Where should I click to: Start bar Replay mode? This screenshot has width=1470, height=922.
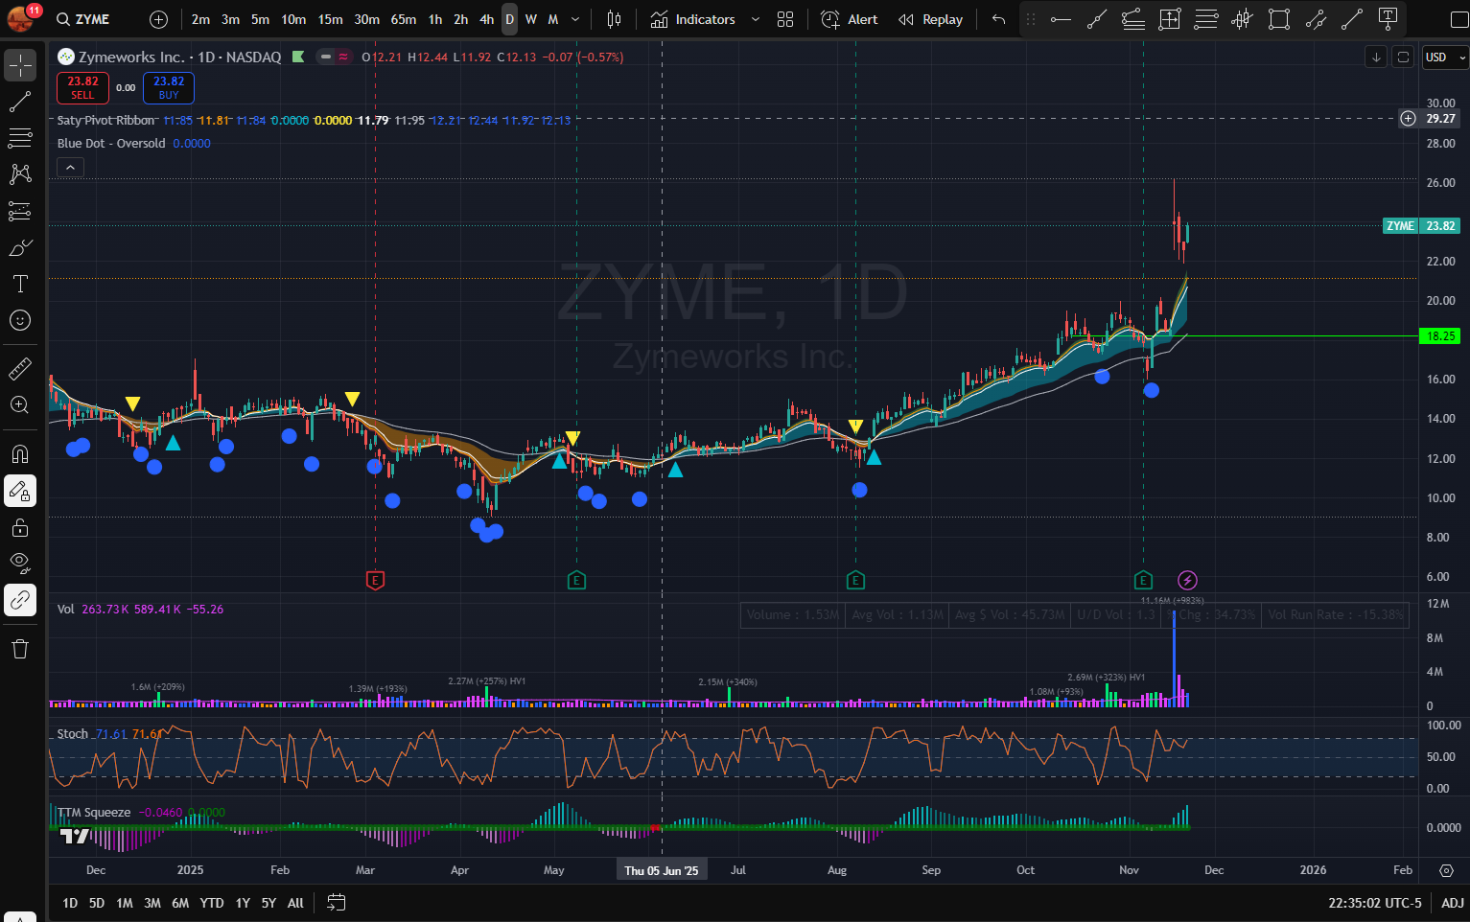(931, 19)
